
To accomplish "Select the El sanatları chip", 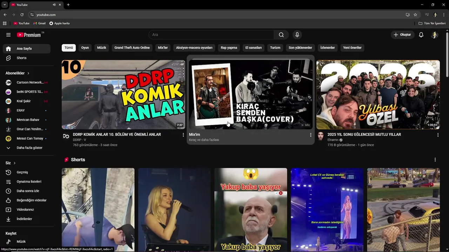I will tap(254, 48).
